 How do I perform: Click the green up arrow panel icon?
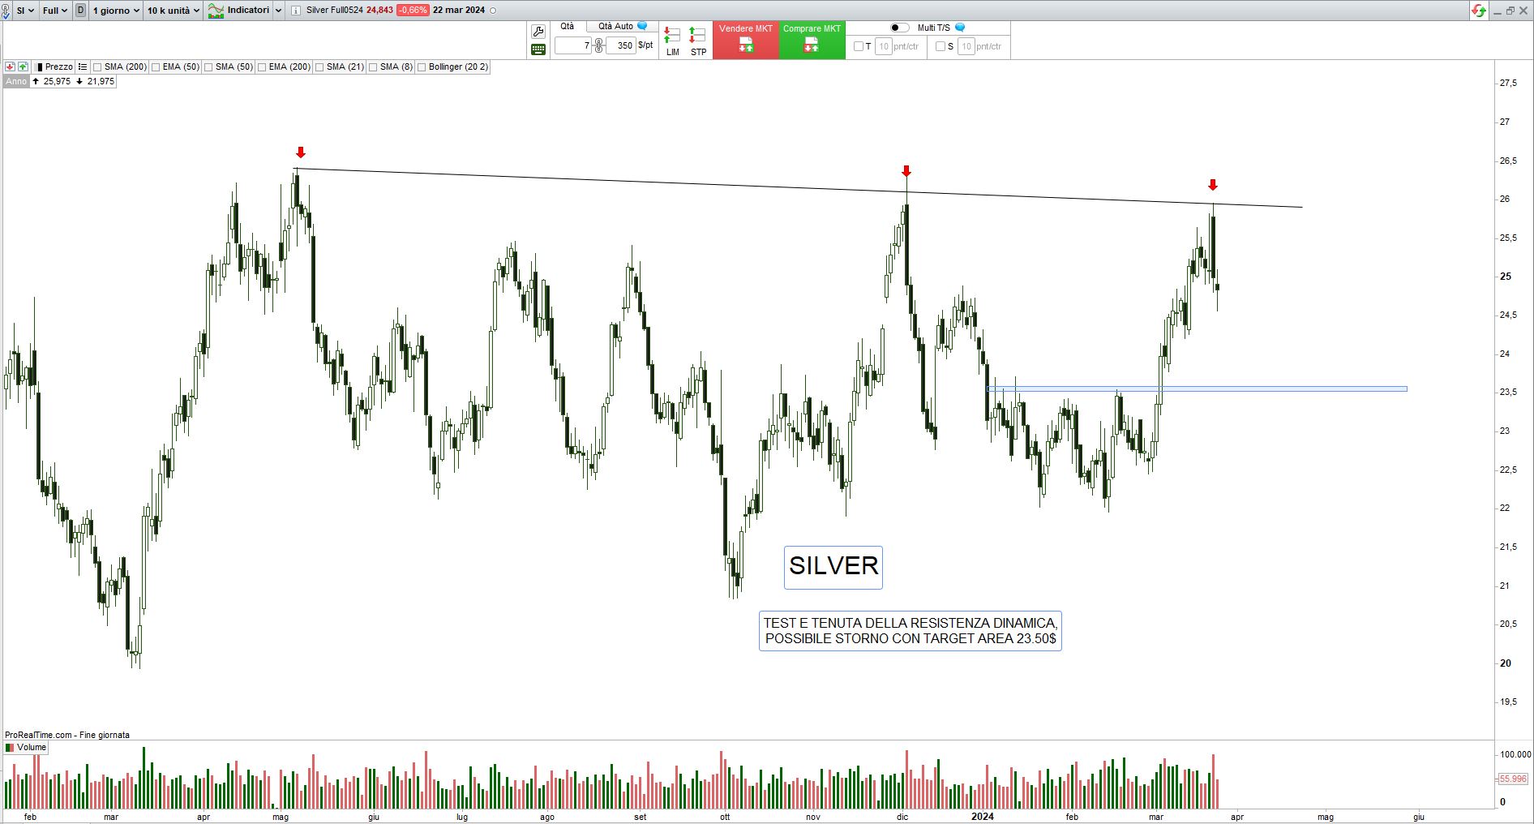point(23,67)
